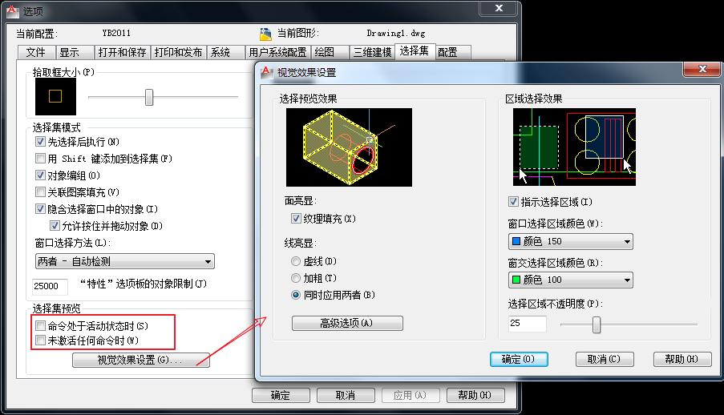
Task: Click the 选择区域不透明度 slider thumb
Action: (x=596, y=324)
